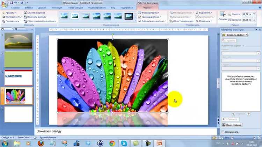This screenshot has height=147, width=262.
Task: Open Windows Explorer folder on taskbar
Action: coord(17,143)
